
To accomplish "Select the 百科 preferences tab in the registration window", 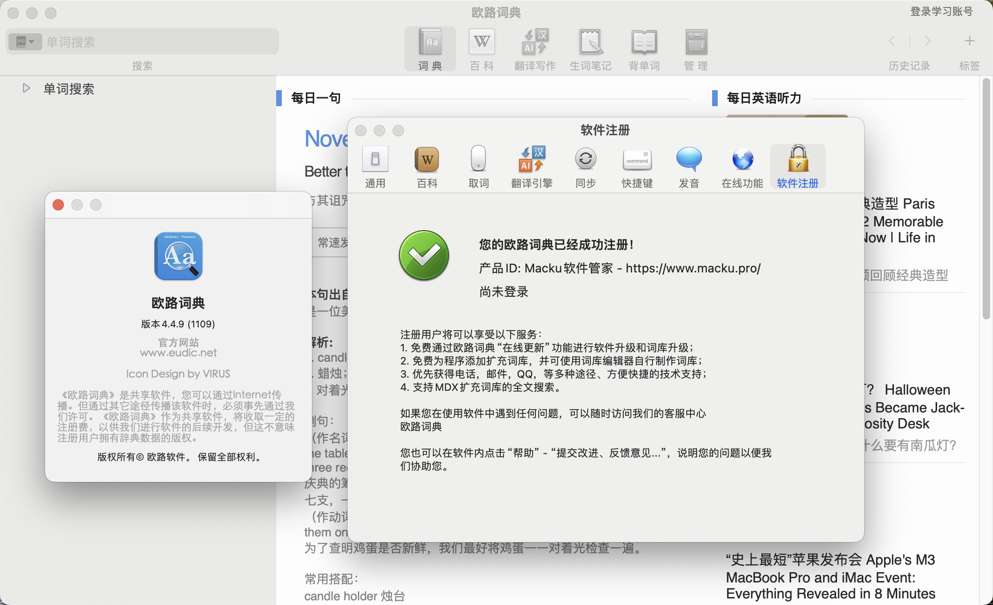I will click(x=427, y=167).
